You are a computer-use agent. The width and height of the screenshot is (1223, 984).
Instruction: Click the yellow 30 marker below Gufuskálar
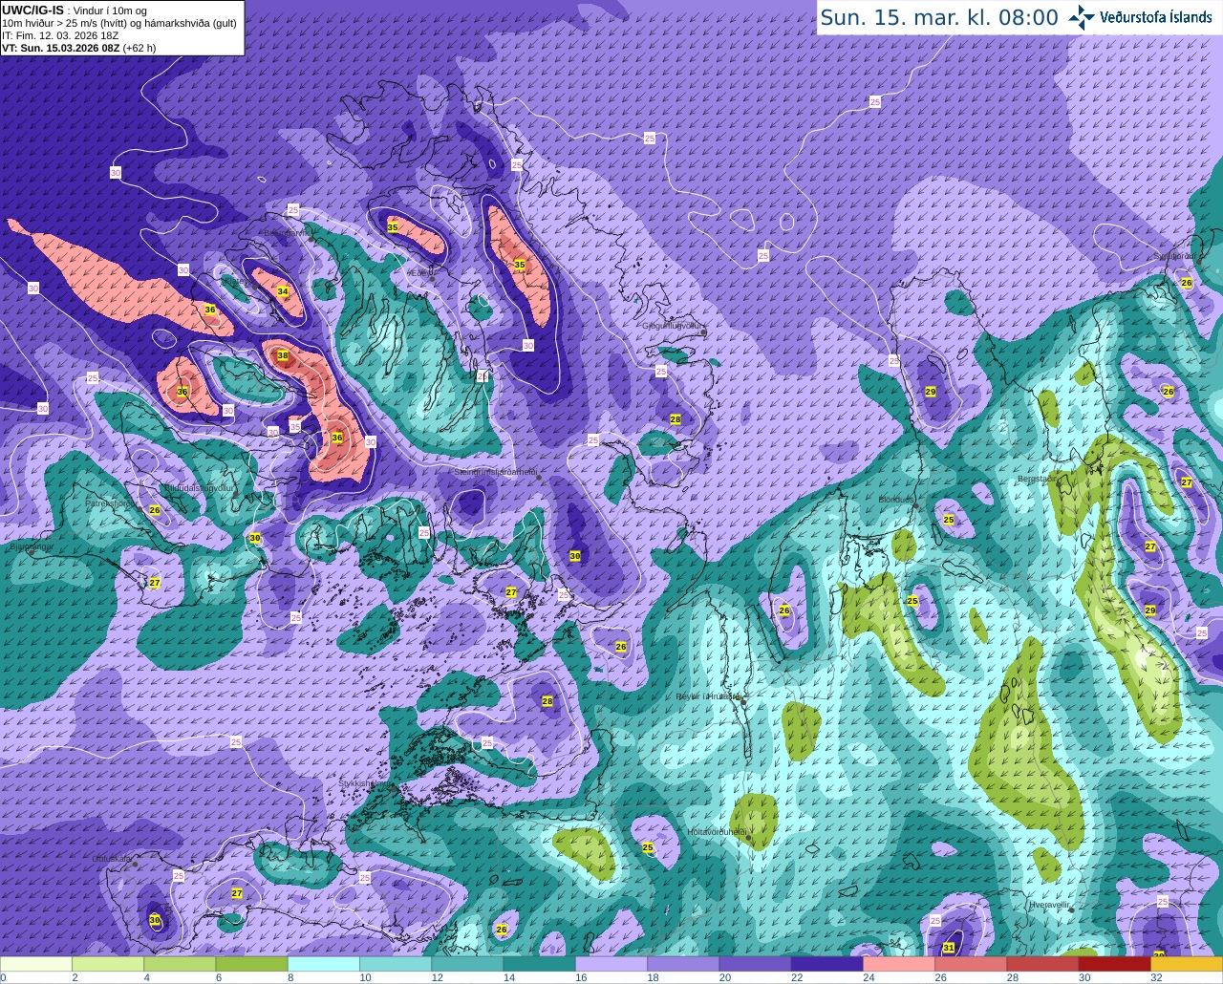coord(155,920)
